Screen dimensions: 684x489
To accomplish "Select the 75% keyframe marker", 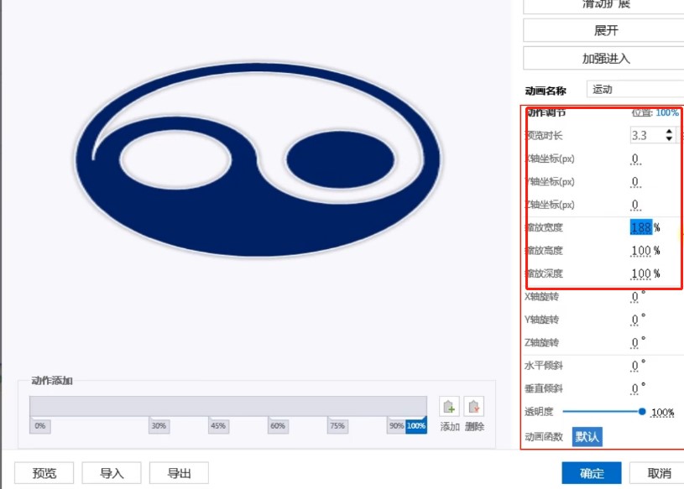I will point(337,426).
